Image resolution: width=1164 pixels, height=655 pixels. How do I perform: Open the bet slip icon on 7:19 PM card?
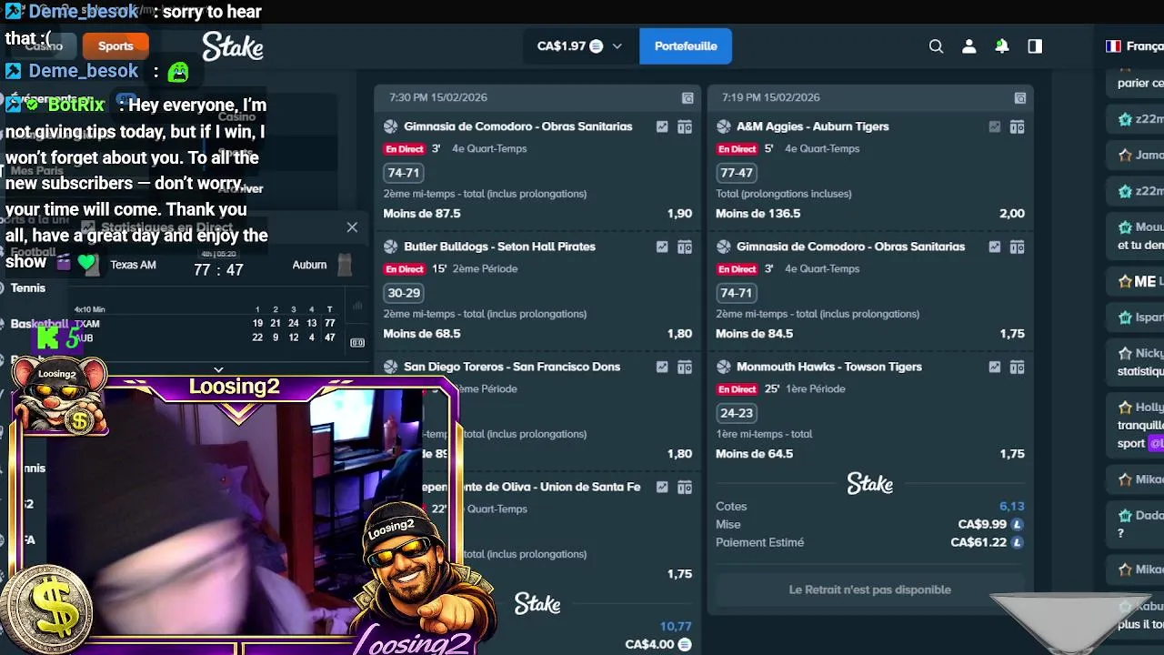coord(1020,97)
